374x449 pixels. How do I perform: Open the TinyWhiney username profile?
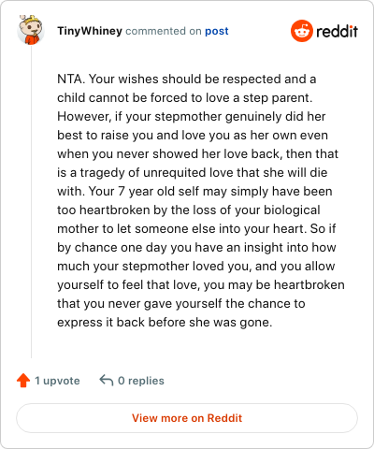pos(90,31)
